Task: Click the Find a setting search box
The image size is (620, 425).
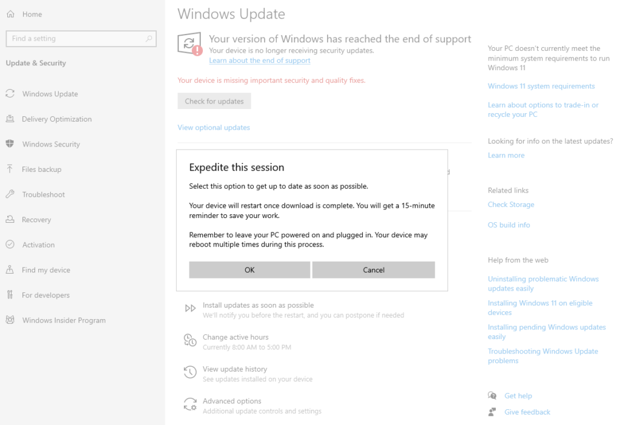Action: tap(76, 39)
